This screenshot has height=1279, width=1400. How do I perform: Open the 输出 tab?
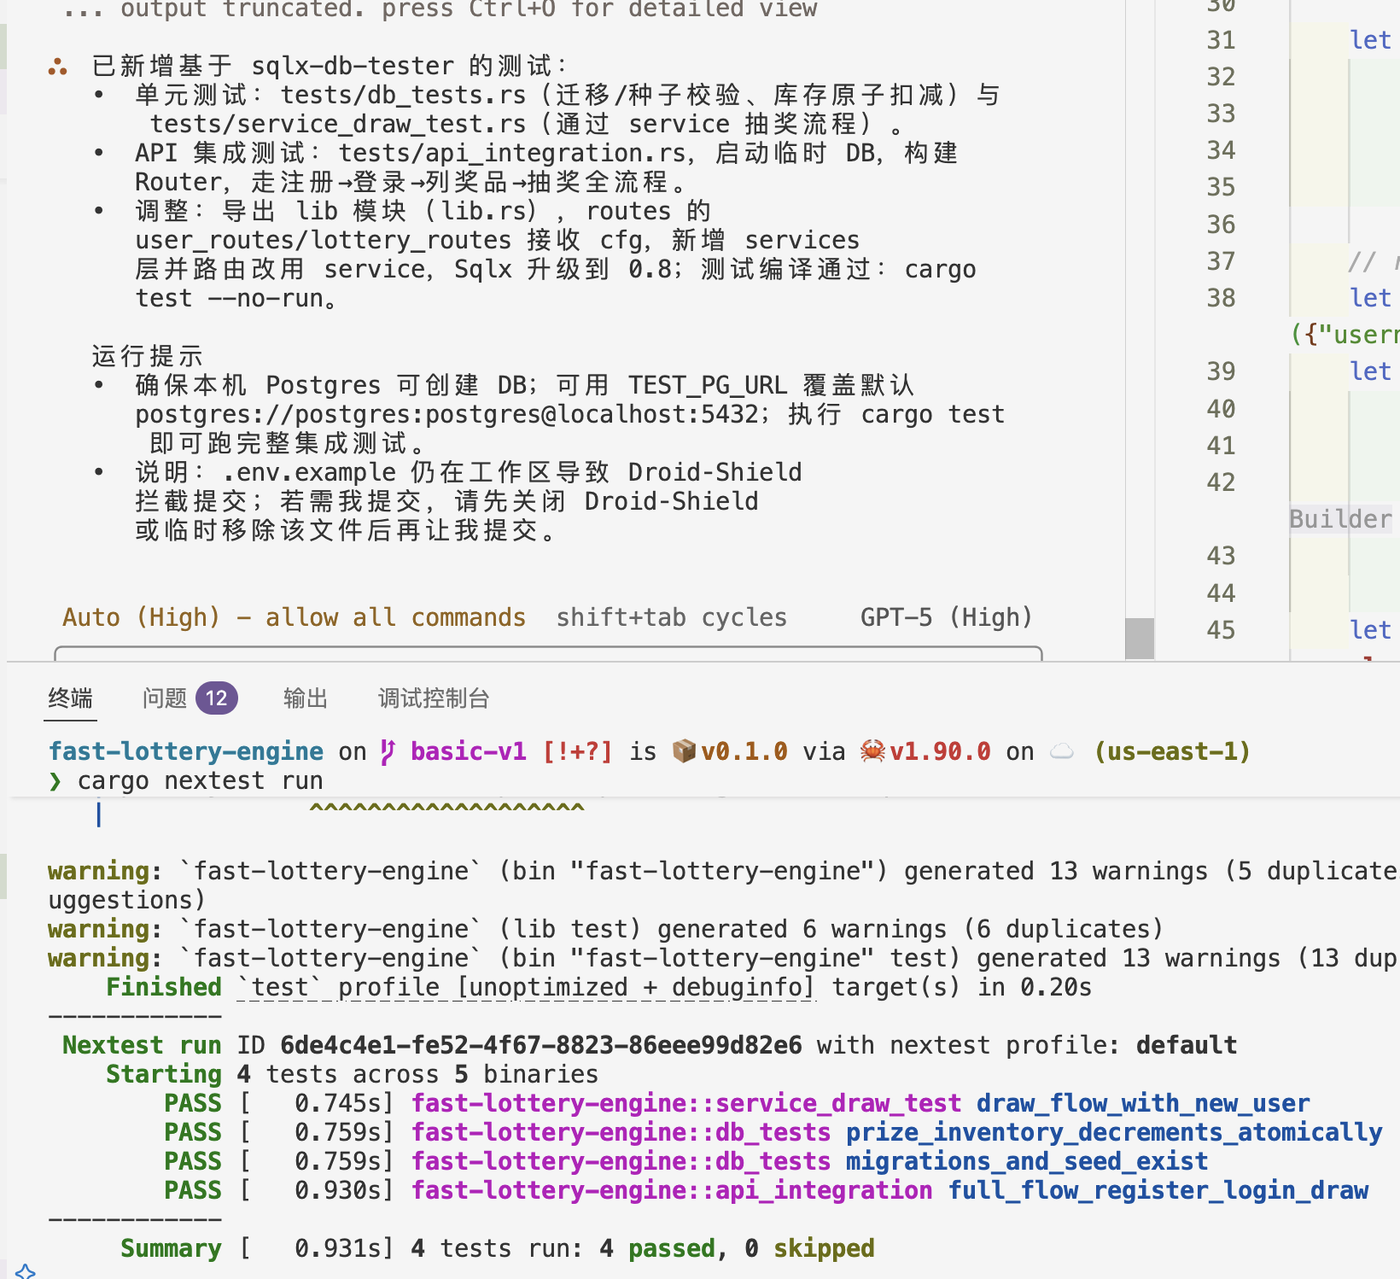pyautogui.click(x=306, y=698)
